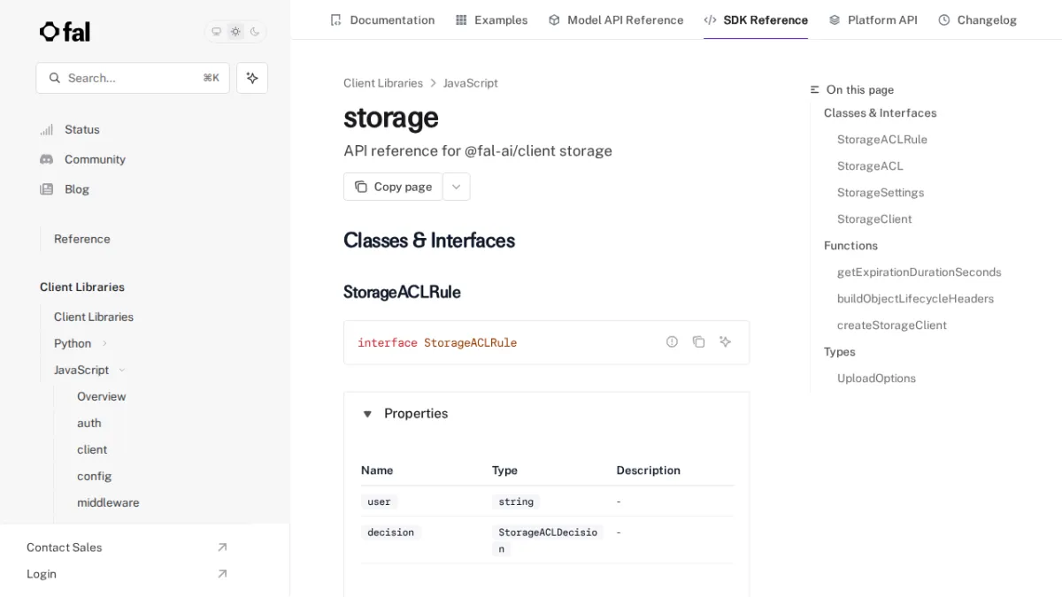Screen dimensions: 1062x597
Task: Open middleware page in sidebar
Action: [108, 502]
